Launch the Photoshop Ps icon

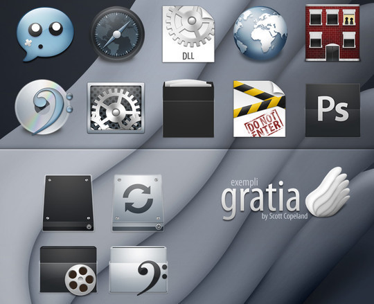(332, 110)
